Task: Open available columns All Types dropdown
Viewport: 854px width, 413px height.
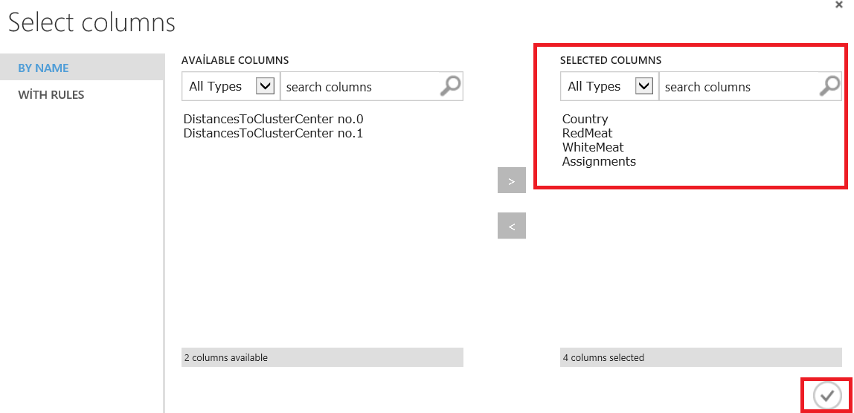Action: coord(265,86)
